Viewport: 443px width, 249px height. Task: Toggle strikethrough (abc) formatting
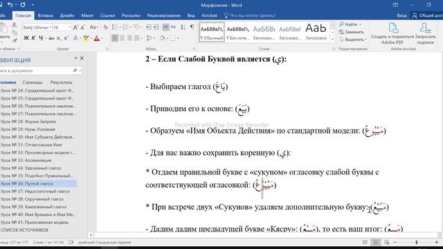coord(51,38)
